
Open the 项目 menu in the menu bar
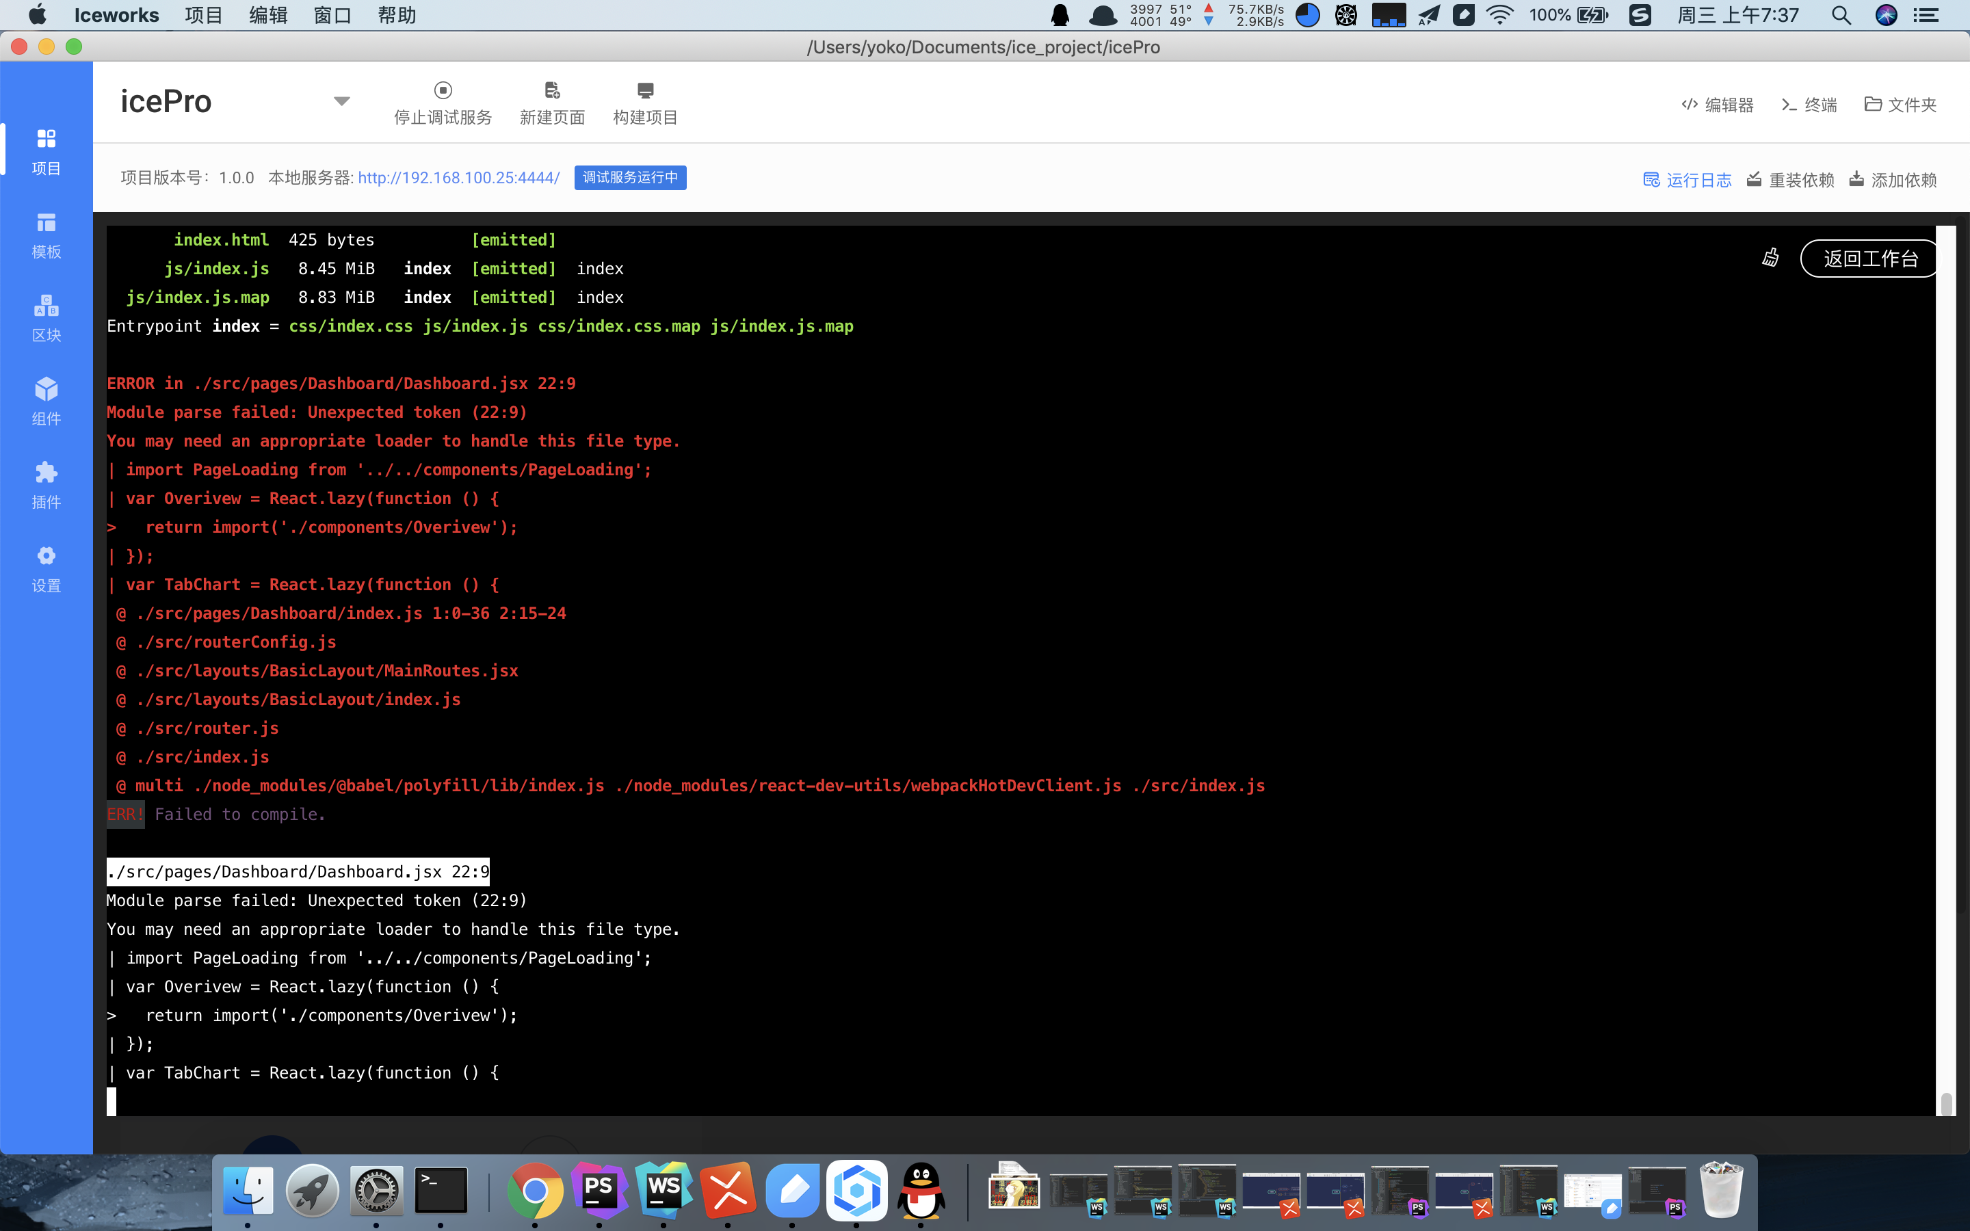point(204,16)
